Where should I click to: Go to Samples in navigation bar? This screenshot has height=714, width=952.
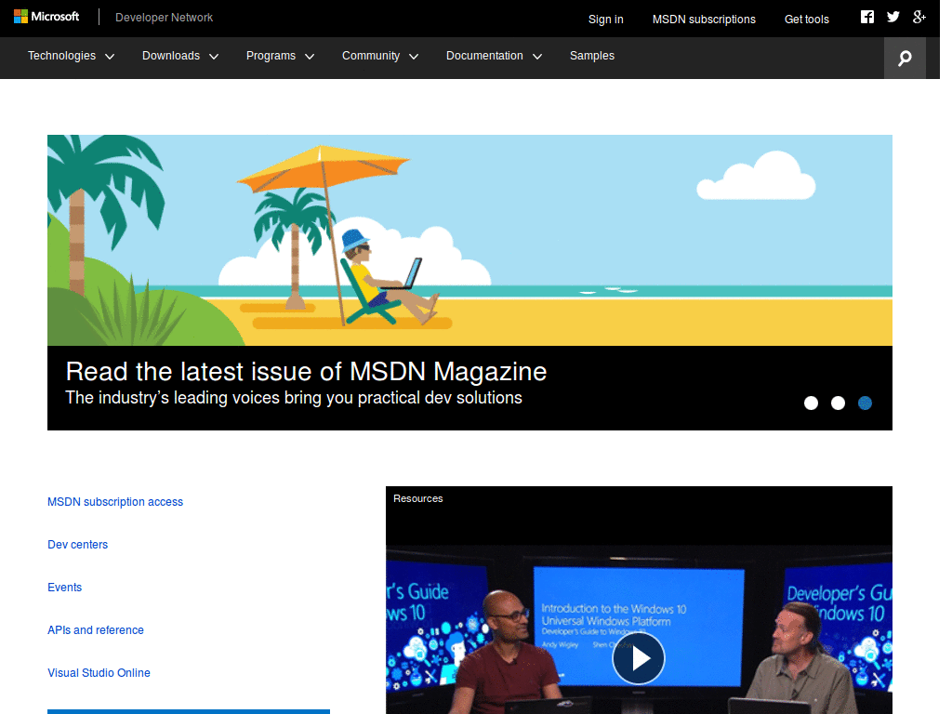click(592, 56)
